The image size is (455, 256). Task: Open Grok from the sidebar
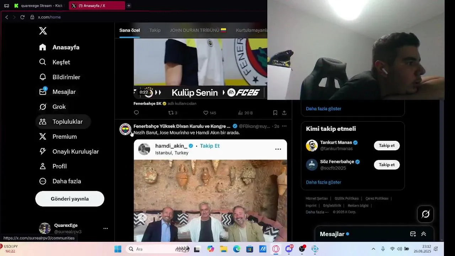pos(52,107)
